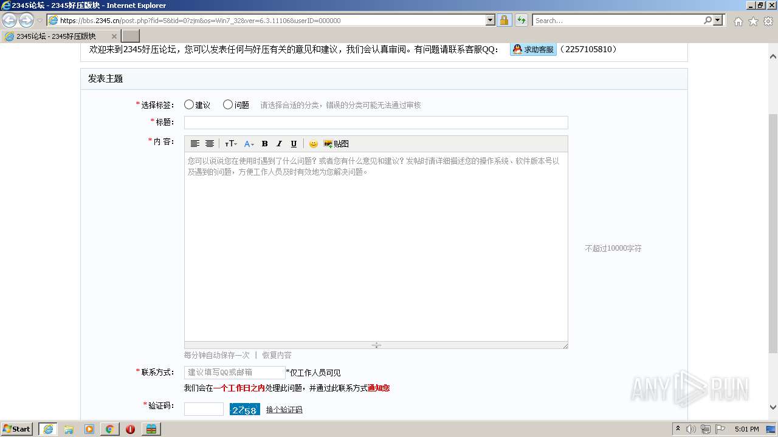Click the QQ number 2257105810
This screenshot has height=437, width=778.
[x=589, y=49]
